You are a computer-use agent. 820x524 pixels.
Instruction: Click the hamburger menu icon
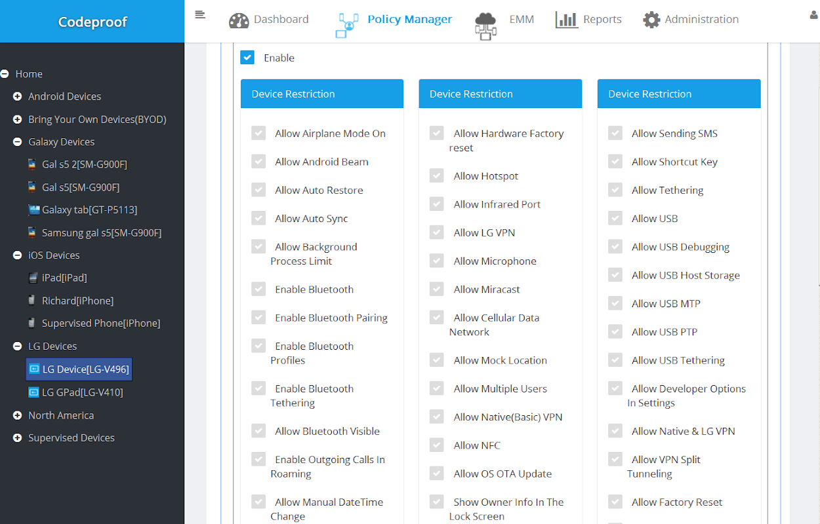click(200, 15)
